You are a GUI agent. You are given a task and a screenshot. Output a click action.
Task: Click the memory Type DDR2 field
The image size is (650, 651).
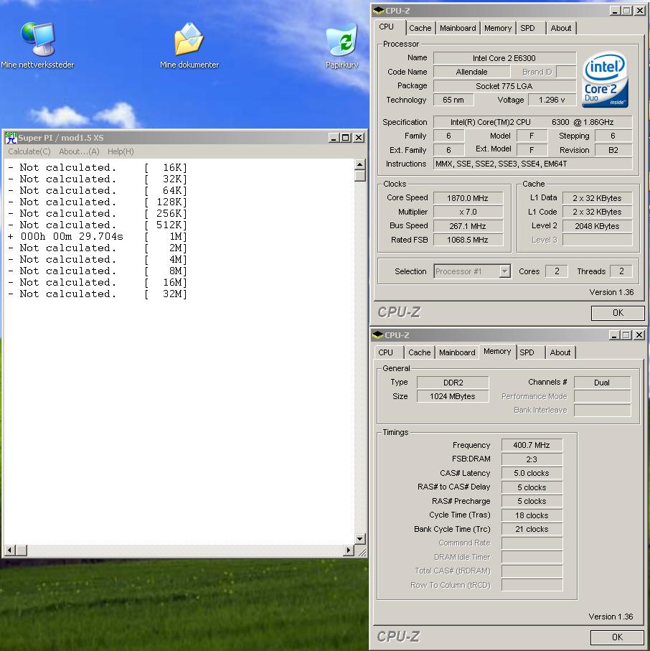click(453, 383)
